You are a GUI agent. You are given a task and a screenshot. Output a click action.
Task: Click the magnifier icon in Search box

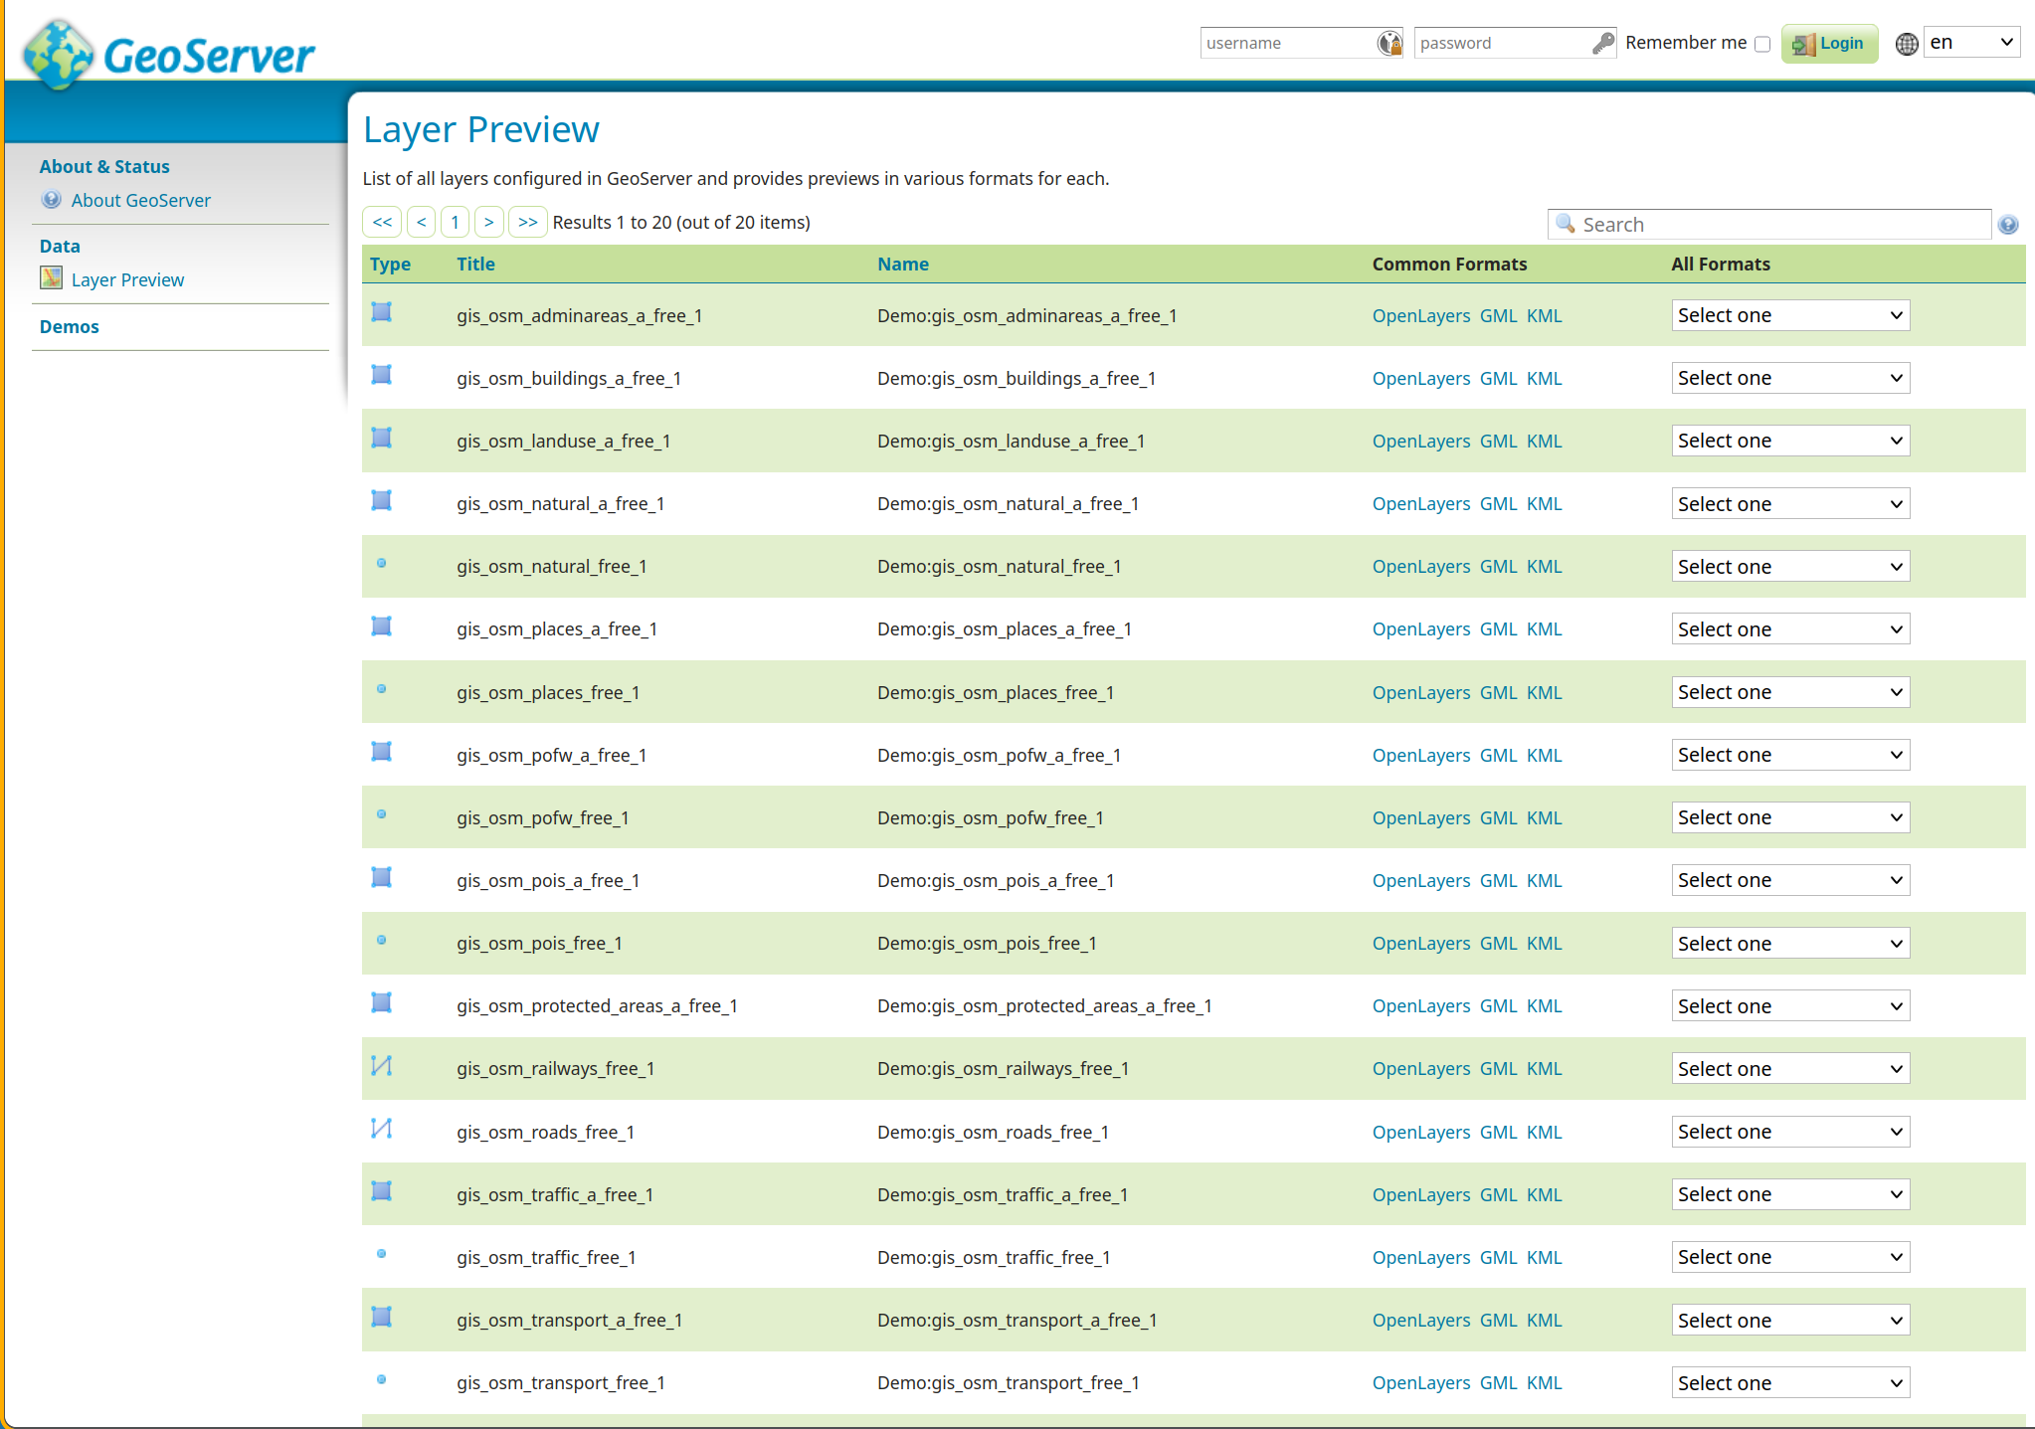[x=1566, y=224]
